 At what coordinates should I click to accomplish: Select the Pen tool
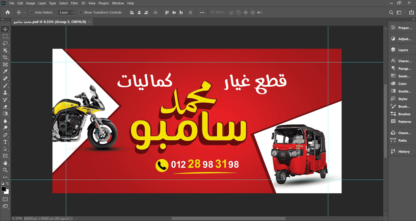click(x=5, y=135)
